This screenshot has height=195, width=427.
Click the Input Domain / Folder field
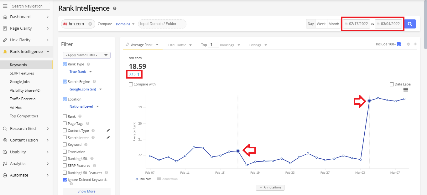(x=162, y=24)
